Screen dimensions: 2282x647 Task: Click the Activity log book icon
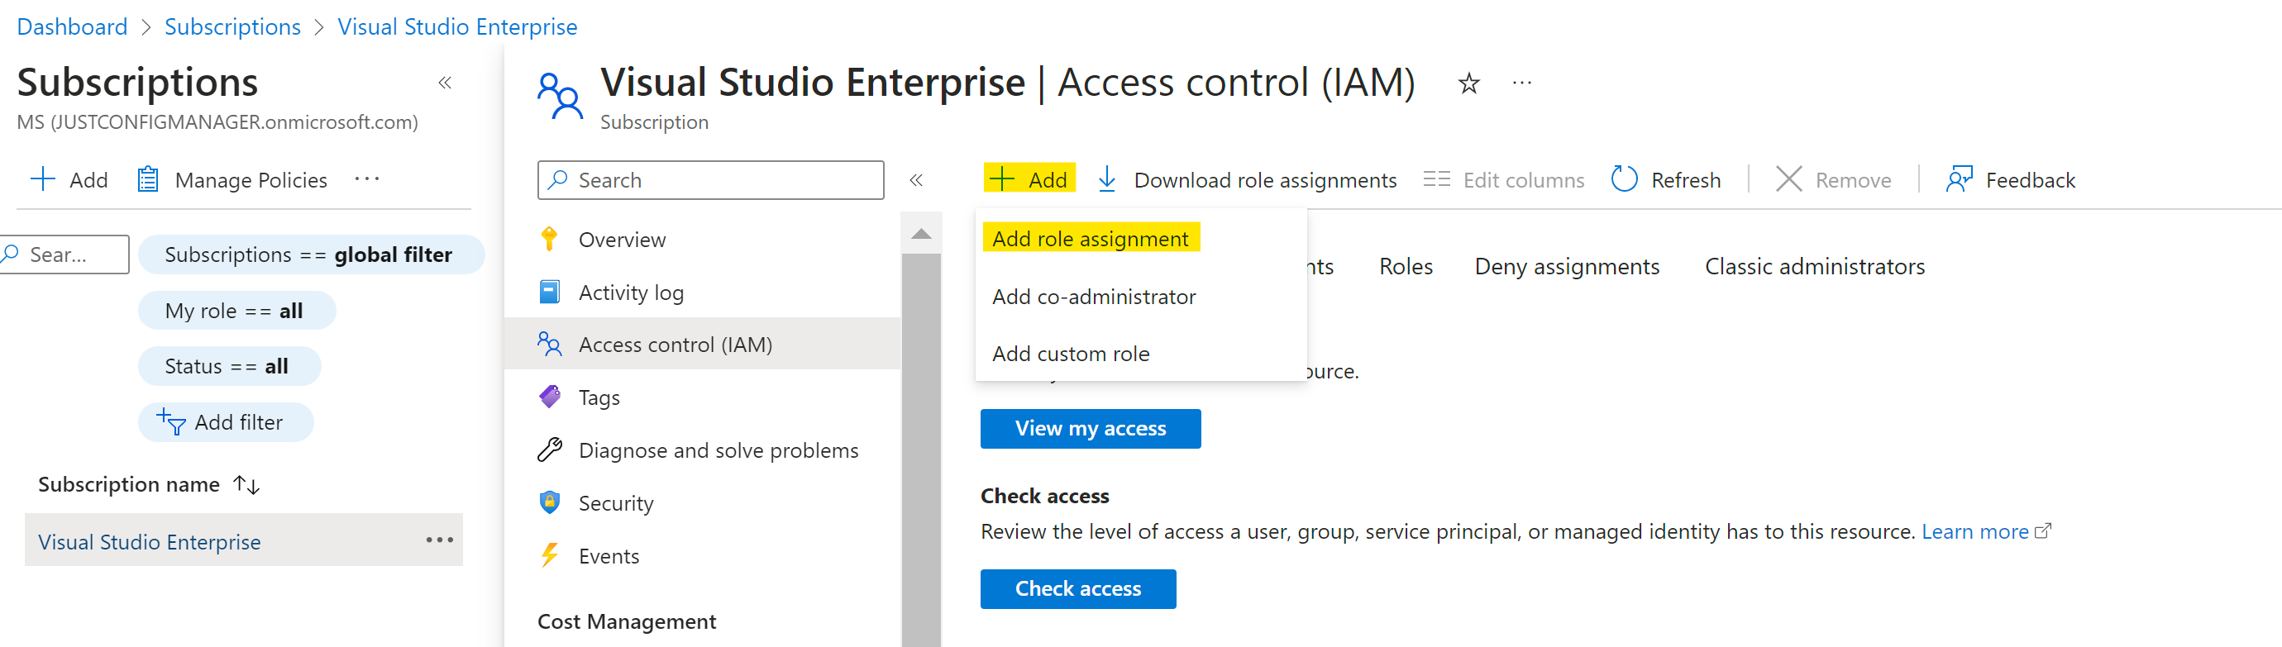point(549,291)
